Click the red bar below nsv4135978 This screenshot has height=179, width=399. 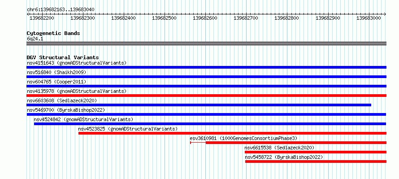pos(206,96)
